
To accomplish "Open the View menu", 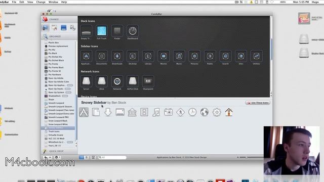I will click(x=30, y=2).
